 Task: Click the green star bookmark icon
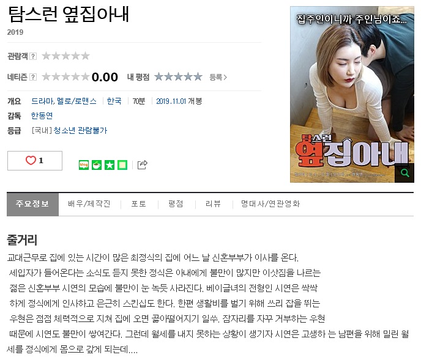(110, 165)
